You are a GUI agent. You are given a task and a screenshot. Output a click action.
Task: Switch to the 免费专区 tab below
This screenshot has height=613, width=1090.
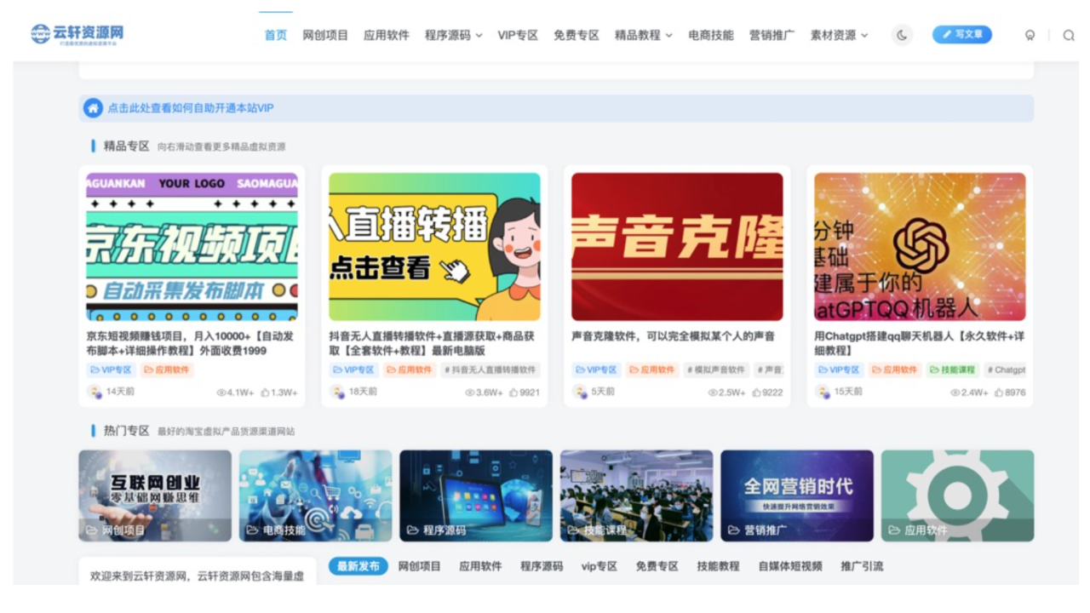[x=657, y=566]
